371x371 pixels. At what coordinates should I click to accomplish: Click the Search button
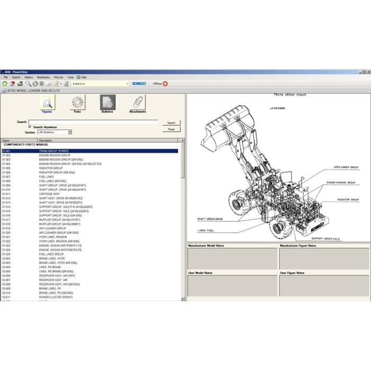(x=171, y=123)
